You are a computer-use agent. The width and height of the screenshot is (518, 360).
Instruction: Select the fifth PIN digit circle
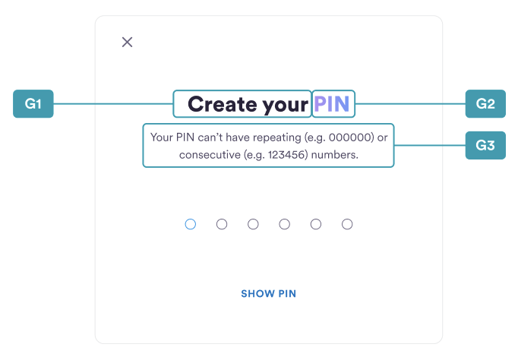tap(316, 224)
